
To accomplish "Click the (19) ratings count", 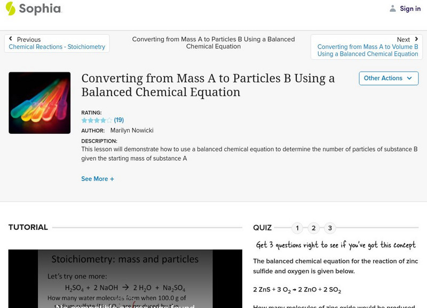I will tap(119, 120).
